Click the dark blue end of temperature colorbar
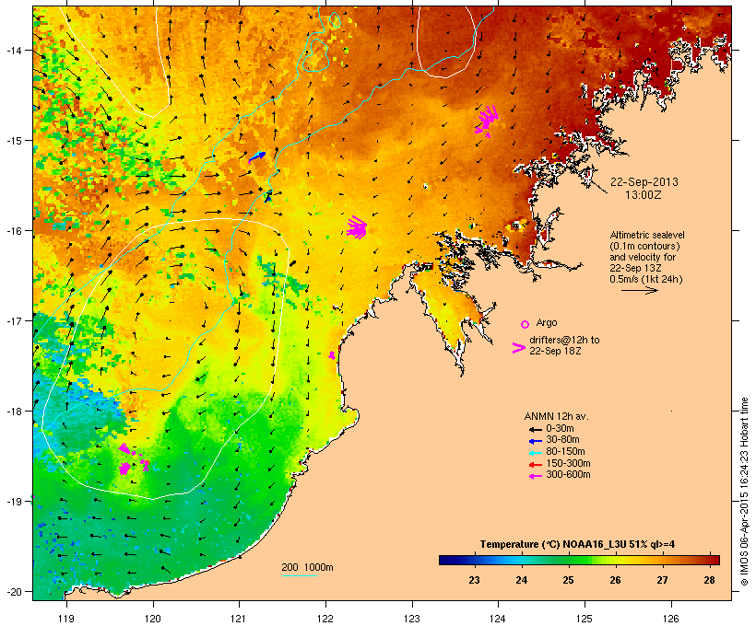Screen dimensions: 756x626 (446, 560)
